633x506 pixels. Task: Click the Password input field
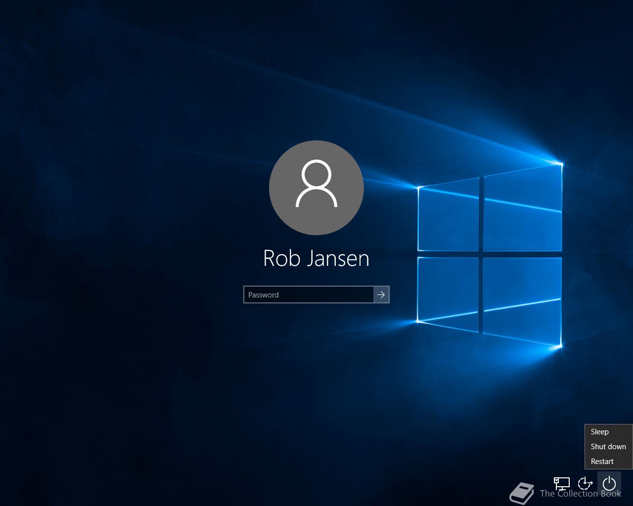coord(309,295)
